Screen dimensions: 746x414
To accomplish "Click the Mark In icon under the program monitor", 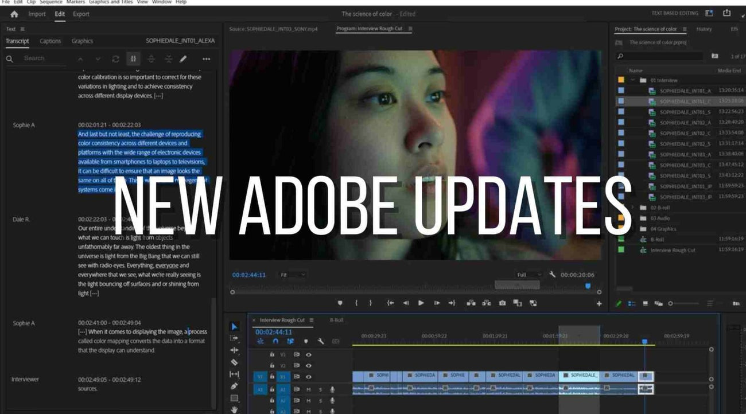I will coord(356,303).
